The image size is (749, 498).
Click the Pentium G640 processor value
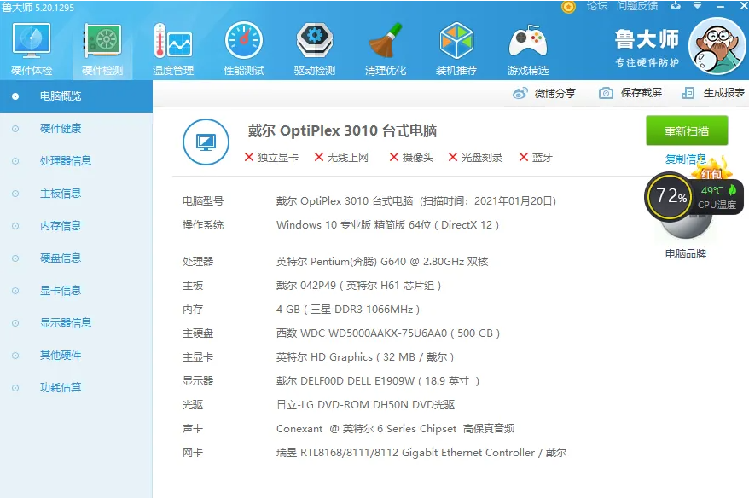click(382, 262)
